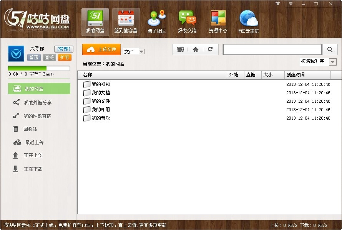Open the 我的网盘 top toolbar icon
342x230 pixels.
(95, 22)
